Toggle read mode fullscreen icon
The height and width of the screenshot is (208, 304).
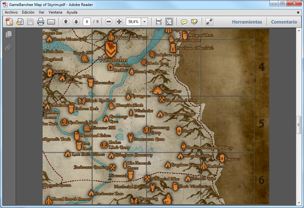click(x=209, y=22)
